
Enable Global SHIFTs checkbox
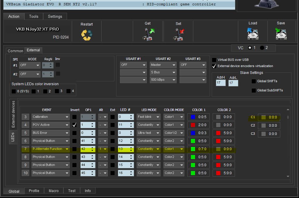[254, 81]
